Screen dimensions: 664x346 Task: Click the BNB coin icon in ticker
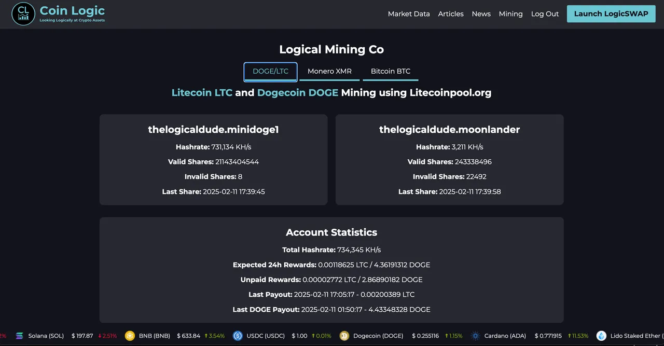[x=130, y=336]
